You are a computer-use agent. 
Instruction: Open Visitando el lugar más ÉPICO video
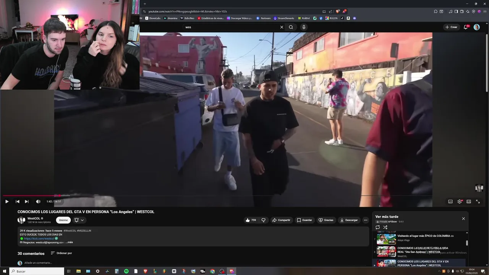point(420,239)
